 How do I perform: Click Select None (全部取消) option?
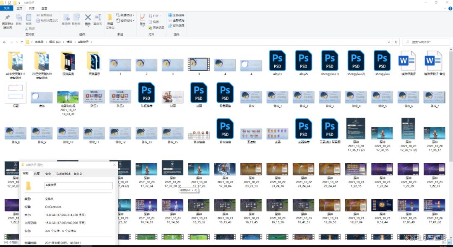coord(176,20)
